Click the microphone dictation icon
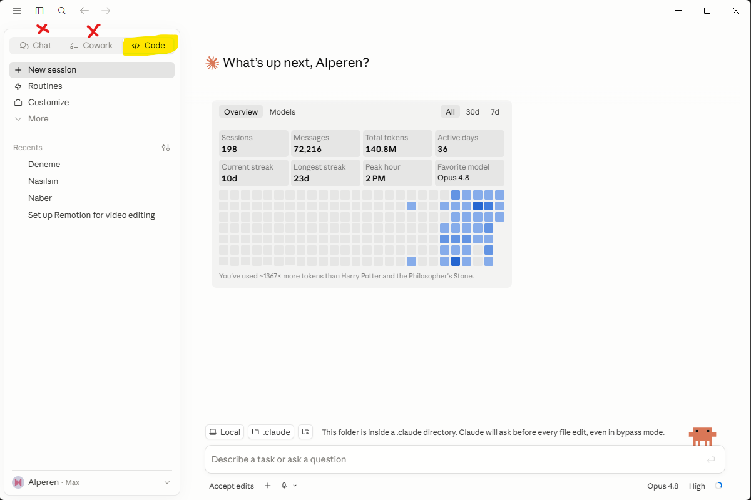 click(x=284, y=486)
